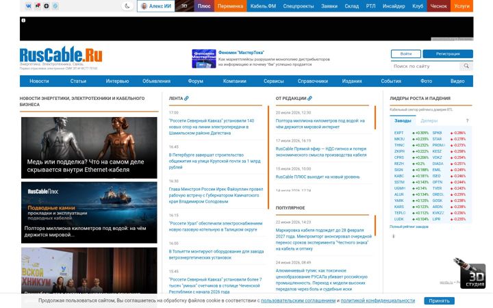Open the Россети Урал газовую котельную news

coord(216,227)
